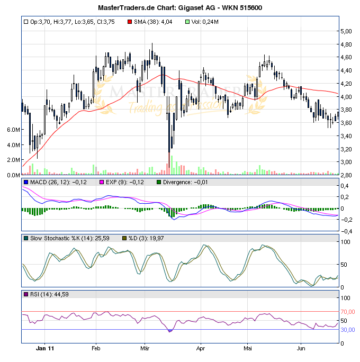Click the 4,00 price axis value
Image resolution: width=360 pixels, height=362 pixels.
346,97
